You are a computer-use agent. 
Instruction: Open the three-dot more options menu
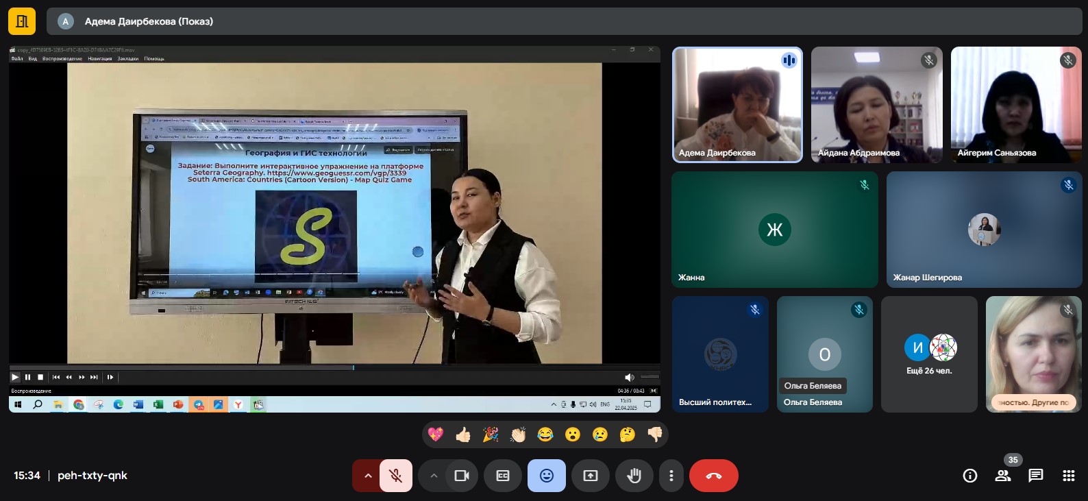click(671, 476)
